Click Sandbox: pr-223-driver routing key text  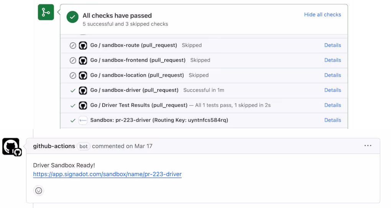pyautogui.click(x=159, y=120)
